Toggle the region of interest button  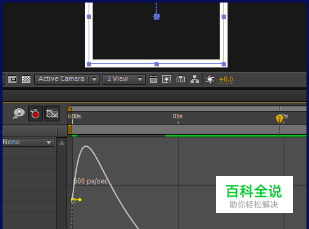(x=13, y=79)
